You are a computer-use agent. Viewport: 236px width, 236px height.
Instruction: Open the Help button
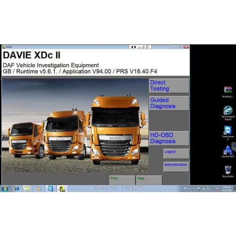point(149,180)
